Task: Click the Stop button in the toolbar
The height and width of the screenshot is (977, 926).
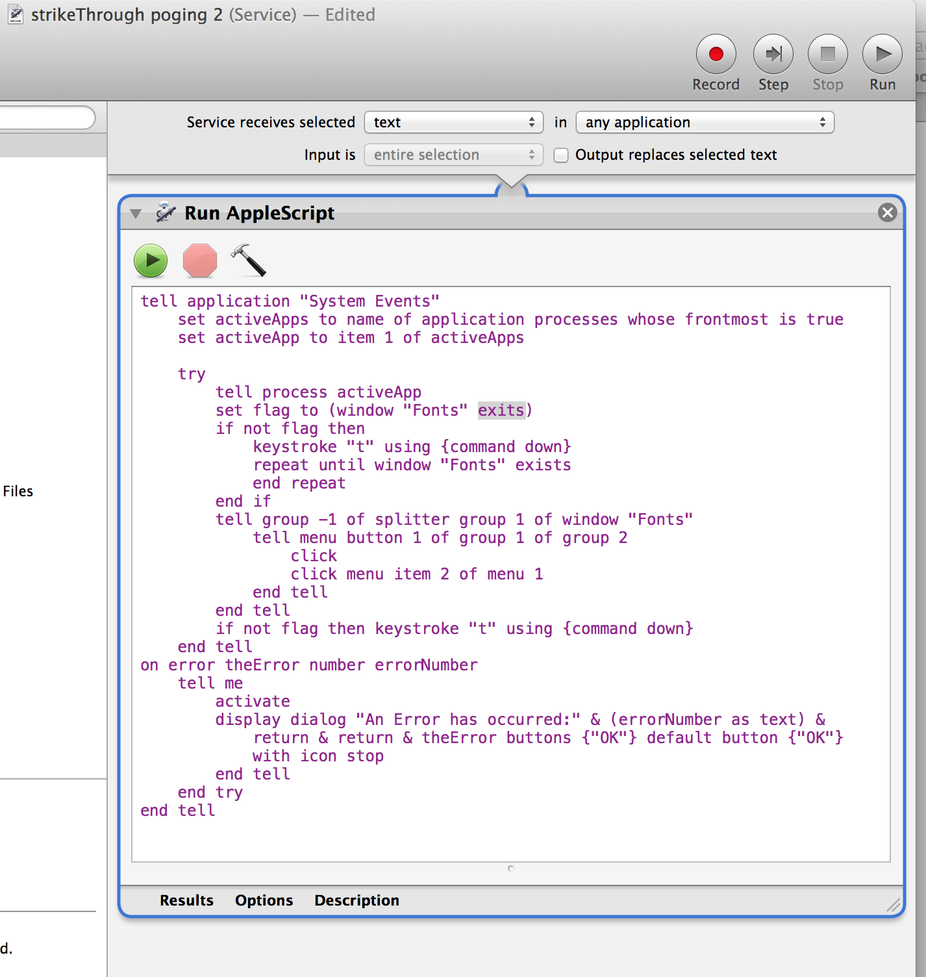Action: coord(827,55)
